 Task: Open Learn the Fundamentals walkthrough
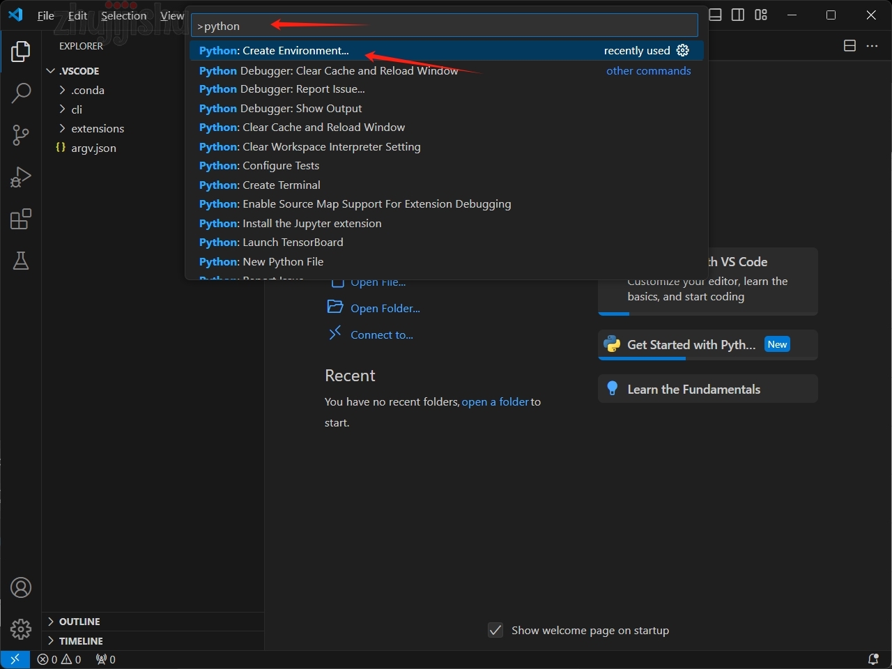tap(708, 389)
